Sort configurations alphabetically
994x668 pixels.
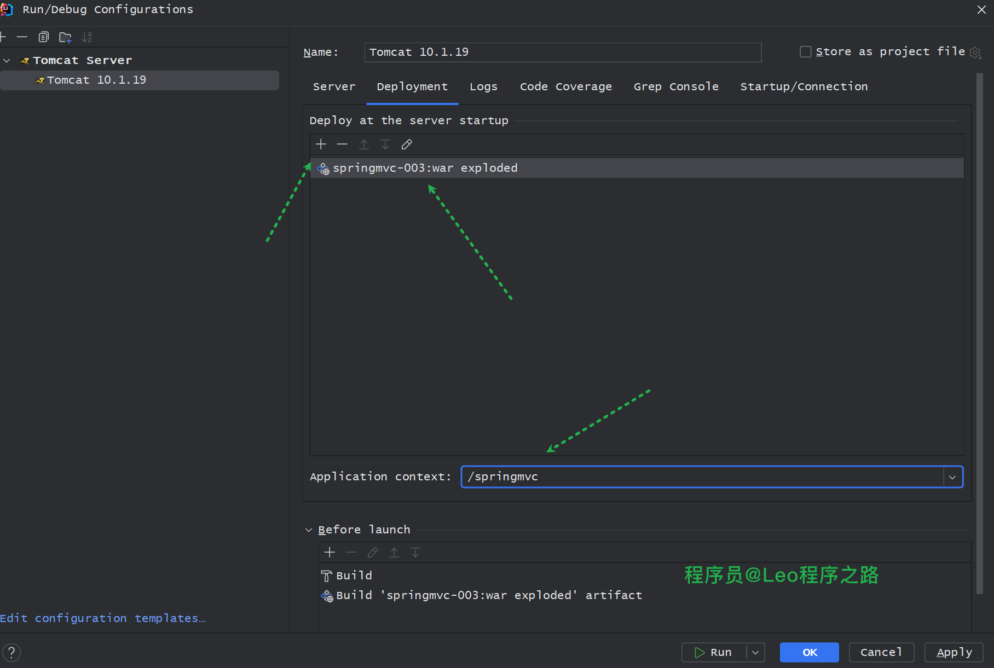[86, 37]
